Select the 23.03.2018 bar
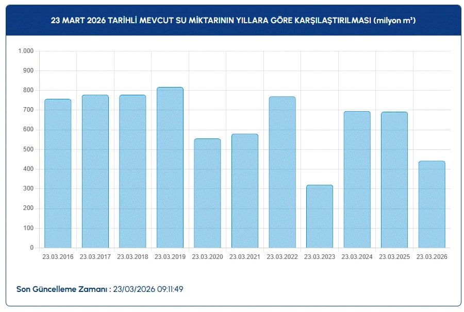 point(132,171)
